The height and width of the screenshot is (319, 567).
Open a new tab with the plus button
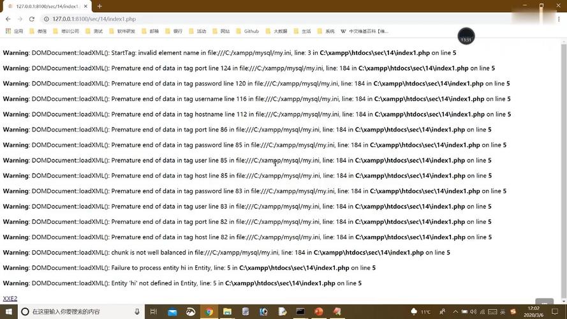click(99, 6)
